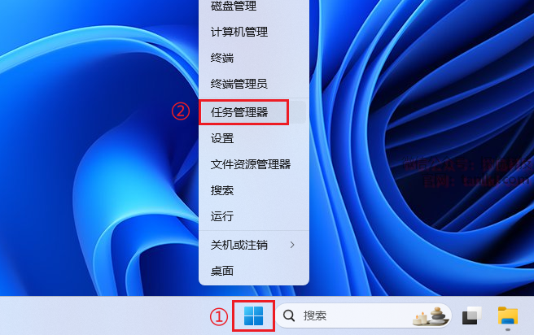Click empty taskbar area left of Start
The image size is (534, 335).
[x=103, y=315]
